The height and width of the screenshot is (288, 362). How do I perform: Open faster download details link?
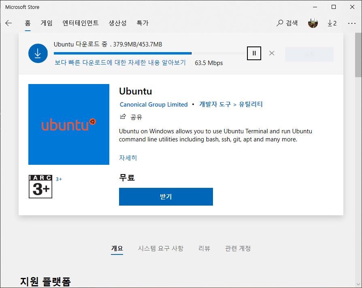(120, 63)
